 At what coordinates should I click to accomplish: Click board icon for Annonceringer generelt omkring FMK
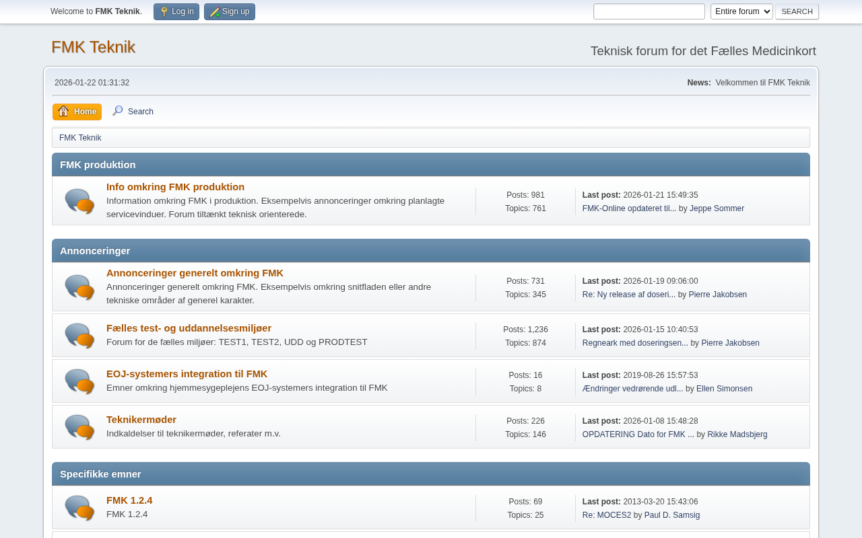pyautogui.click(x=79, y=287)
